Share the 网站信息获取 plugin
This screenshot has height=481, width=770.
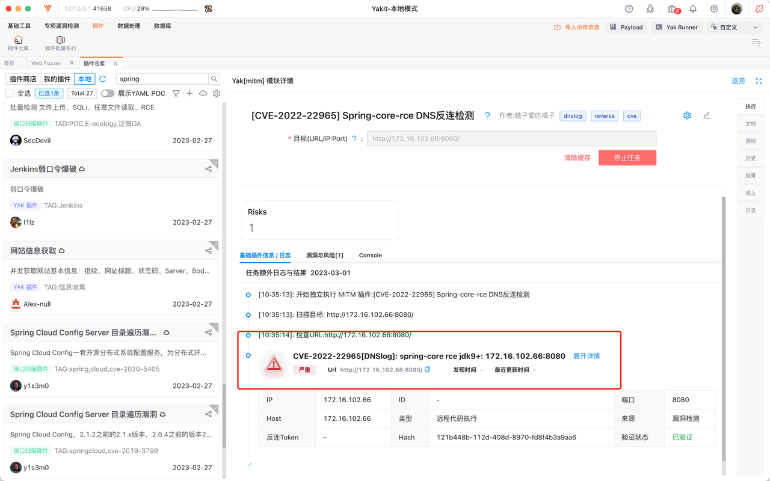coord(208,251)
